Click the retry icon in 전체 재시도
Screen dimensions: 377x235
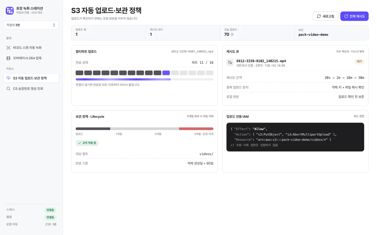[x=346, y=16]
